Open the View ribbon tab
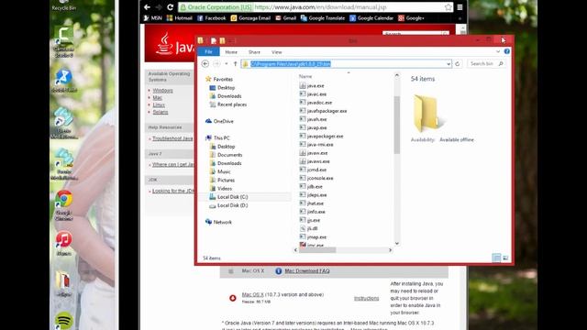Screen dimensions: 587x330 pyautogui.click(x=277, y=52)
